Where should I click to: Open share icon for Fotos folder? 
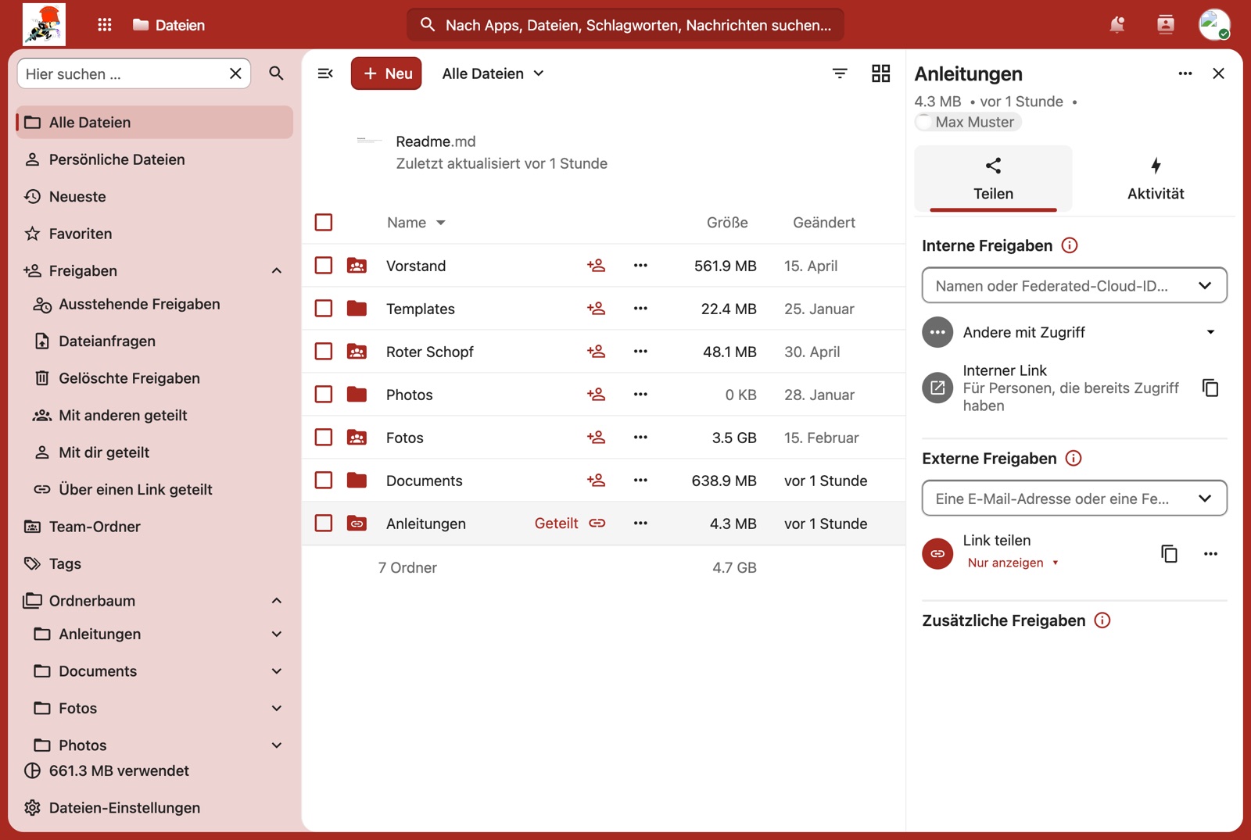point(596,438)
